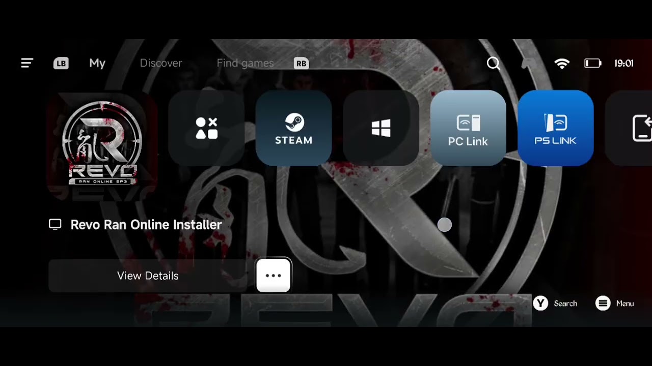This screenshot has width=652, height=366.
Task: Click the View Details button
Action: 148,276
